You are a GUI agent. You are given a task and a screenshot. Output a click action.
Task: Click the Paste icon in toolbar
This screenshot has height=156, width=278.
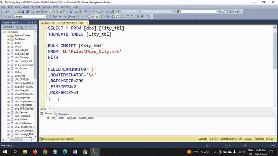[x=80, y=11]
